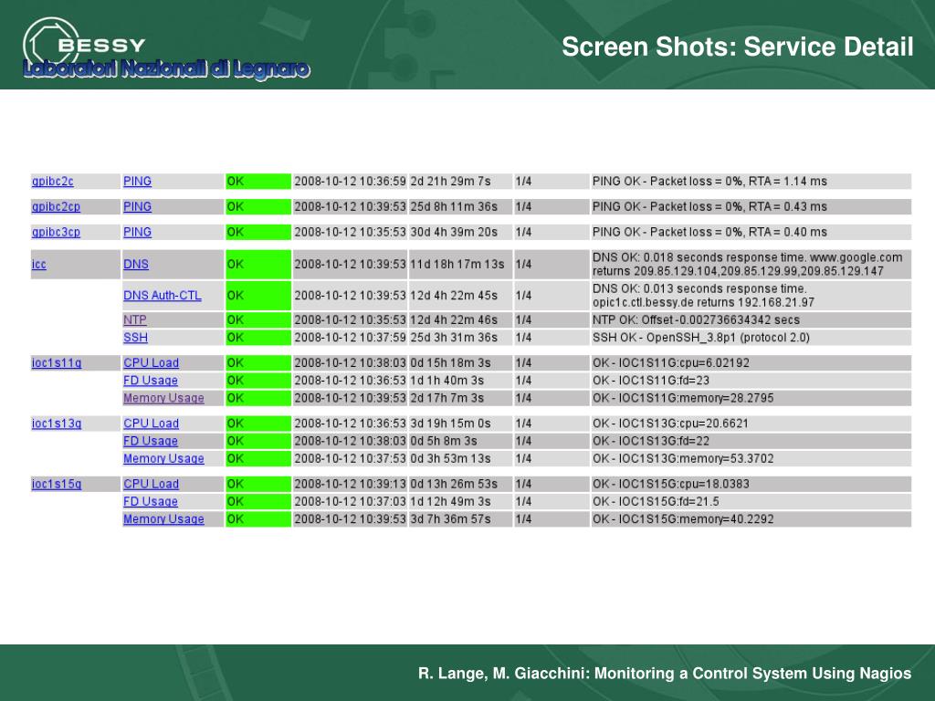Open the DNS service link

click(x=136, y=264)
